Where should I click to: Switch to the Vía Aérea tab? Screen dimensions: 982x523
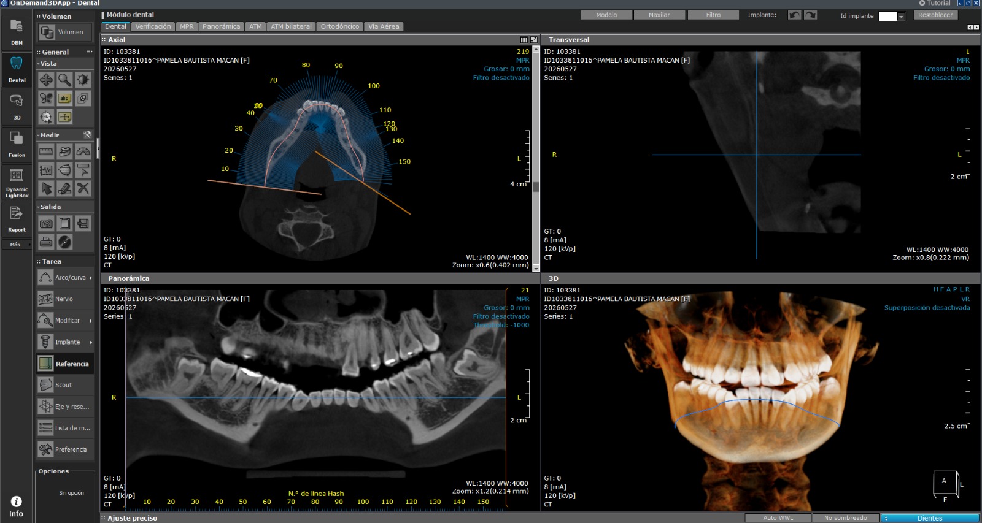tap(384, 26)
